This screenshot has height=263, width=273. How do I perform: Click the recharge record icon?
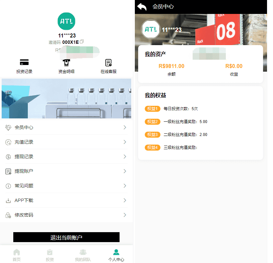8,142
